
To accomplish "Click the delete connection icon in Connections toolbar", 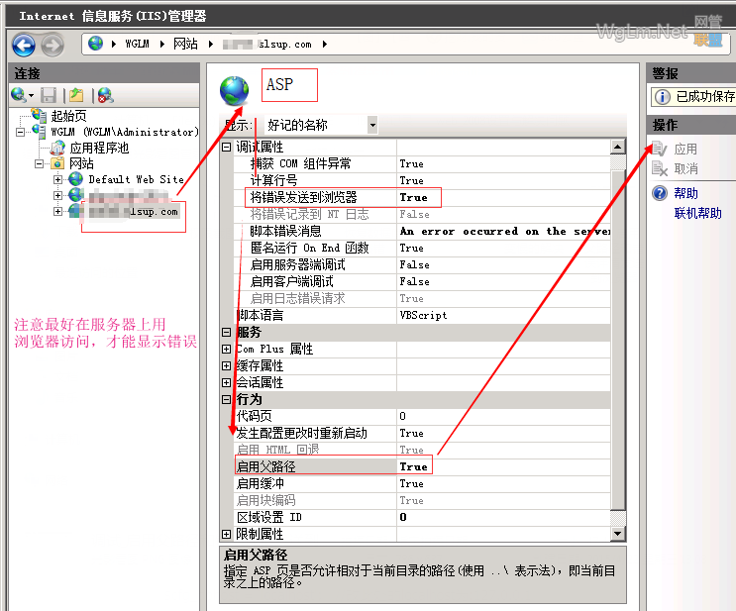I will 106,95.
